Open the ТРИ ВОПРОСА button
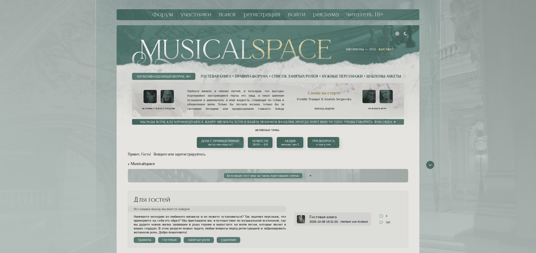Screen dimensions: 536x253 pyautogui.click(x=323, y=142)
